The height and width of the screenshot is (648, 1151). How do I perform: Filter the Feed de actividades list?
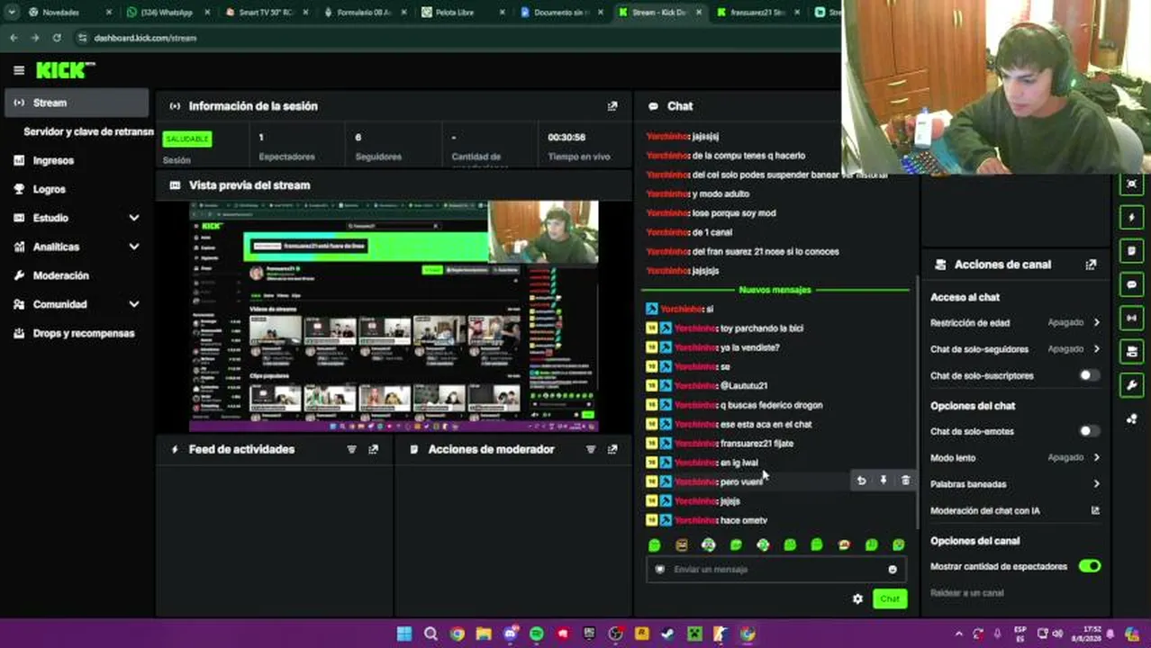[351, 449]
